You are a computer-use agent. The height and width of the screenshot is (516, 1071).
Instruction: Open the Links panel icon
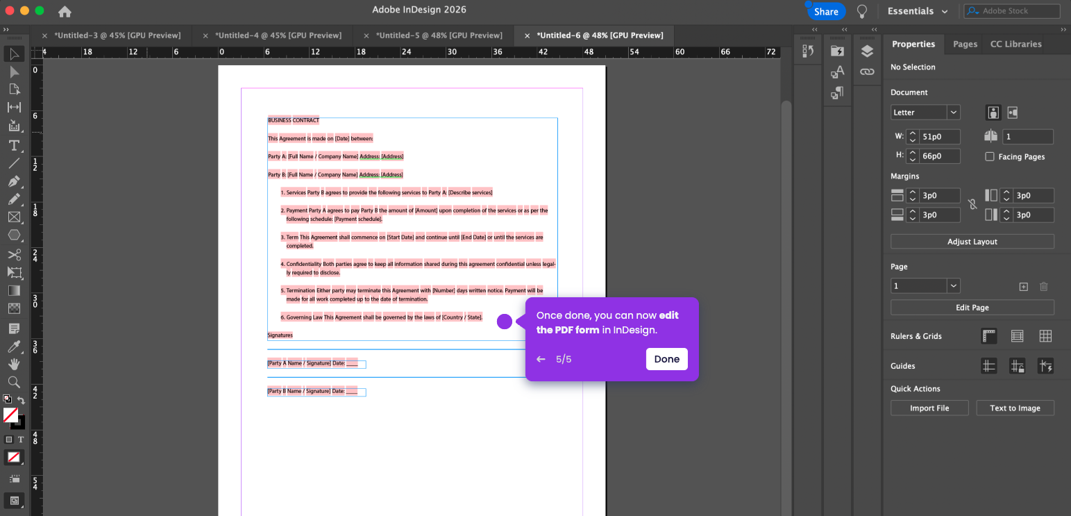(866, 72)
